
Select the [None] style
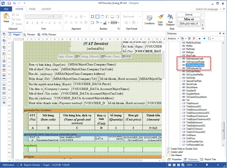189,15
